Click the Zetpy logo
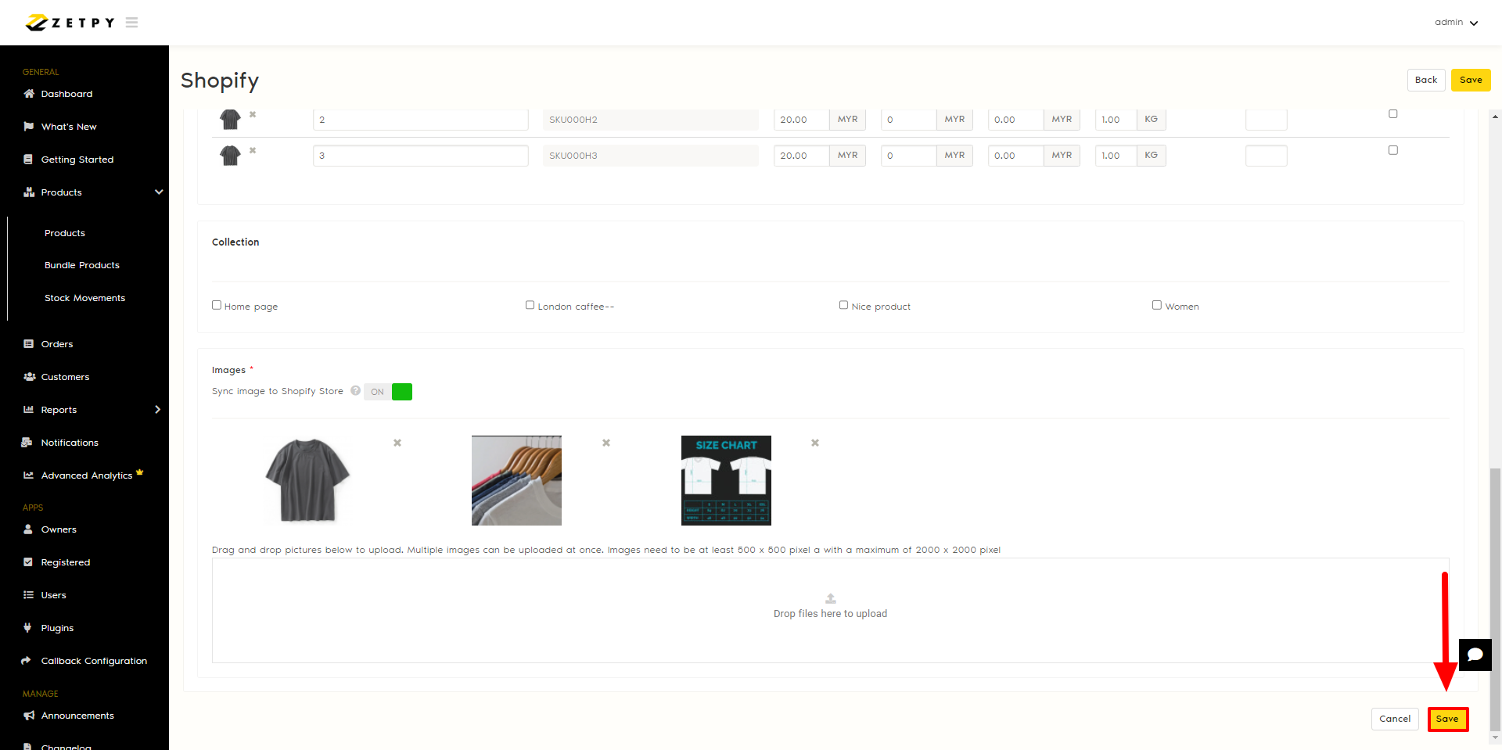The height and width of the screenshot is (750, 1502). click(x=70, y=23)
